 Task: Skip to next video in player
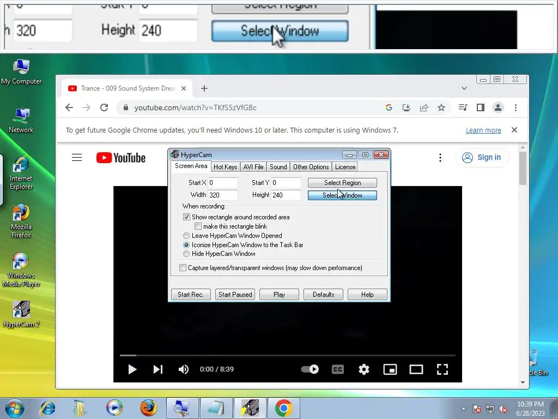click(158, 369)
